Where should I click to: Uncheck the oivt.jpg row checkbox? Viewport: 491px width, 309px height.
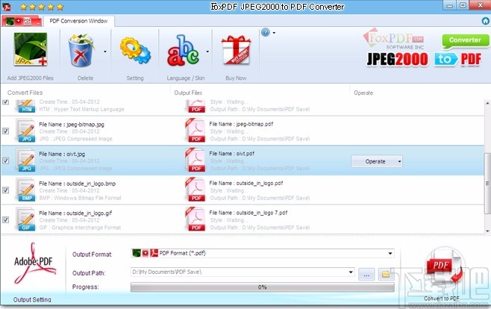pos(6,160)
